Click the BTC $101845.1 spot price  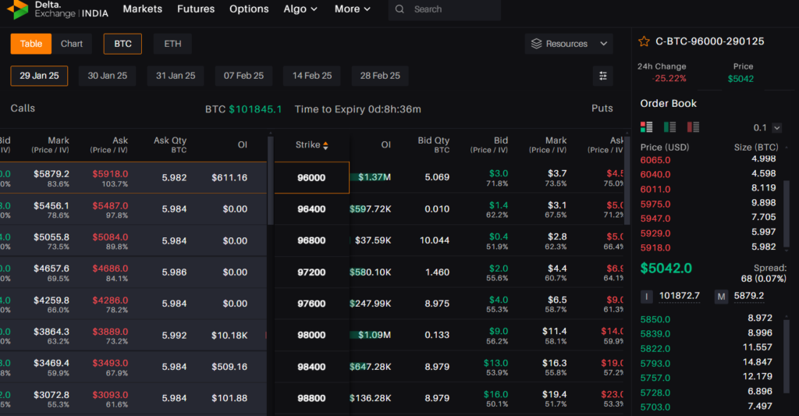[243, 109]
